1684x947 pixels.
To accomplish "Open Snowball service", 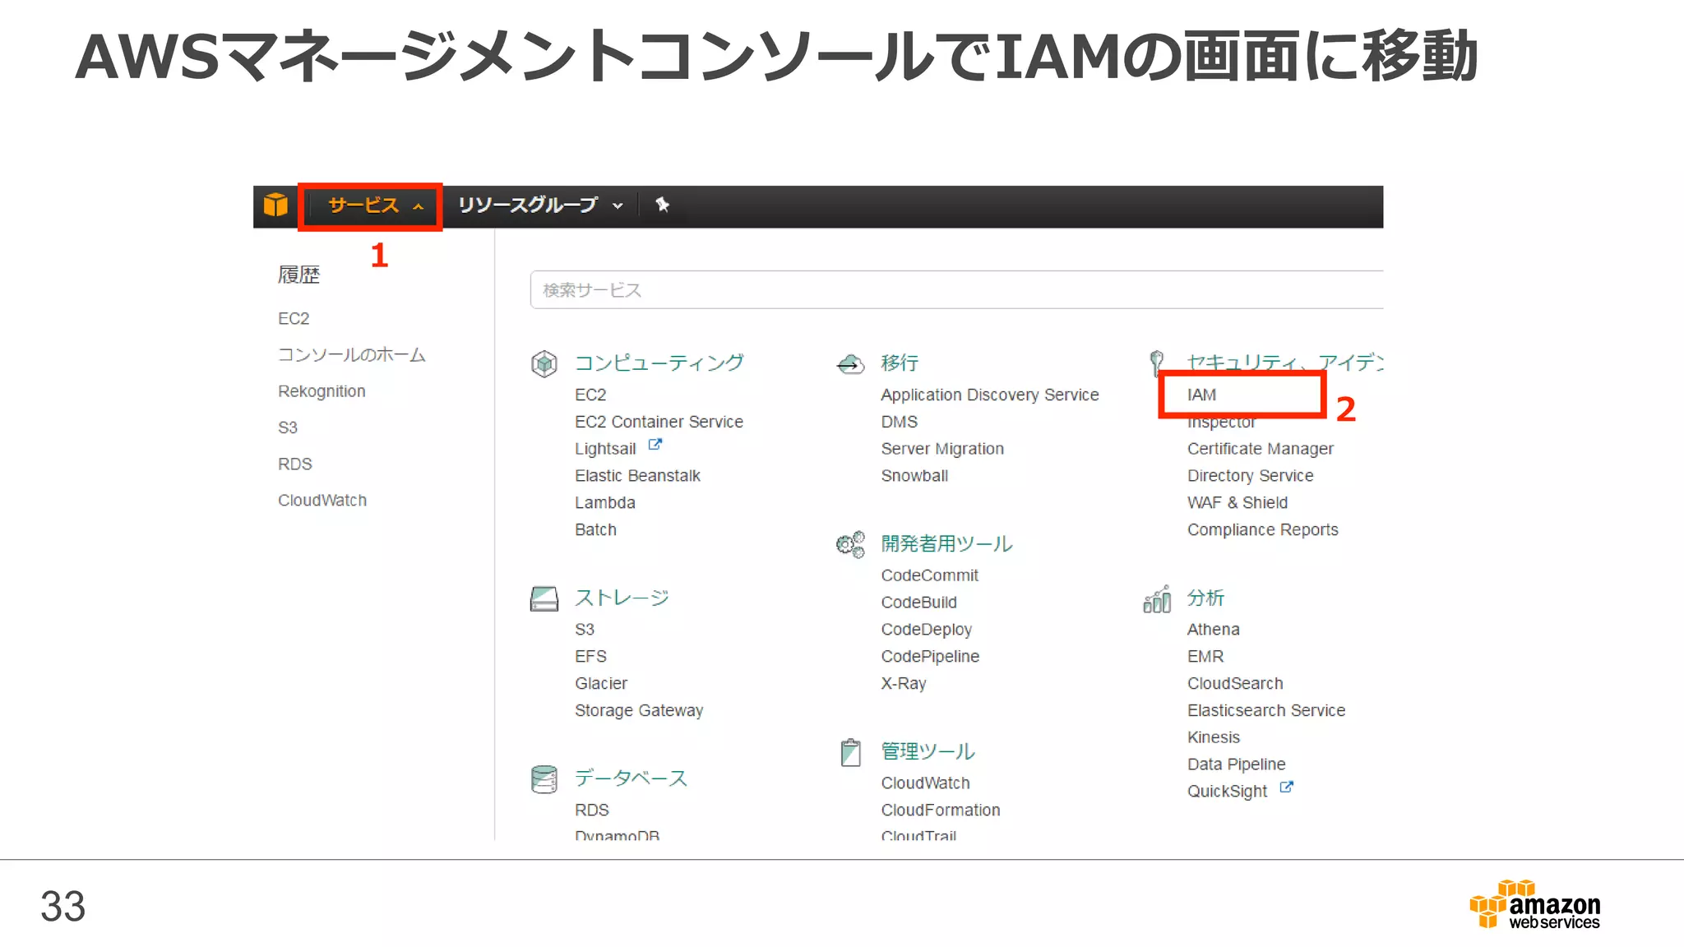I will coord(914,476).
